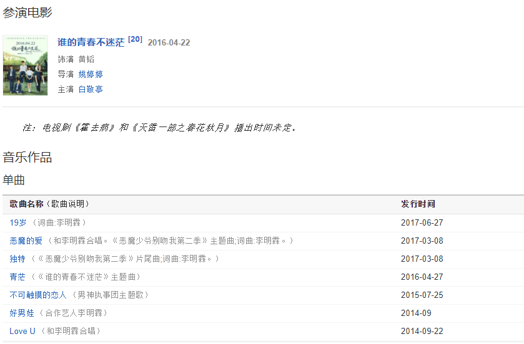Screen dimensions: 524x344
Task: Open the song link Love U
Action: coord(22,331)
